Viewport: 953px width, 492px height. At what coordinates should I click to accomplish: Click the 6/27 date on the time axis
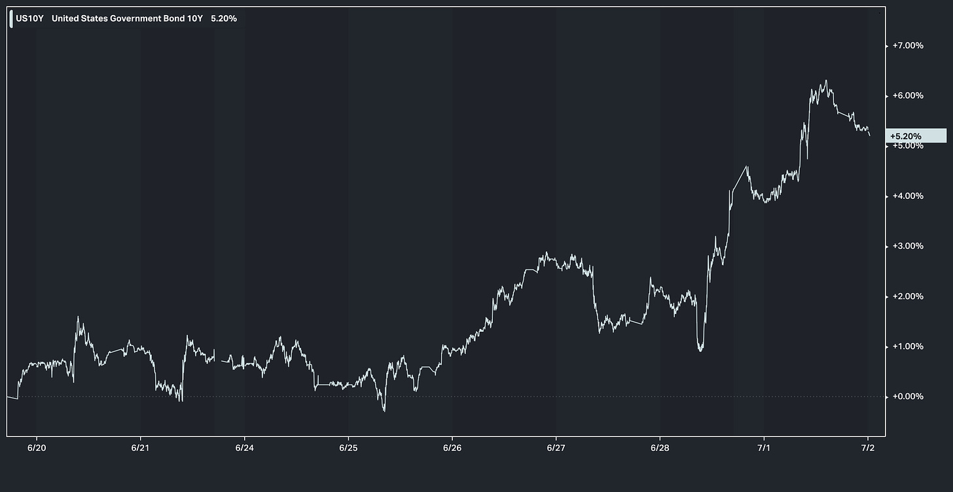click(556, 448)
